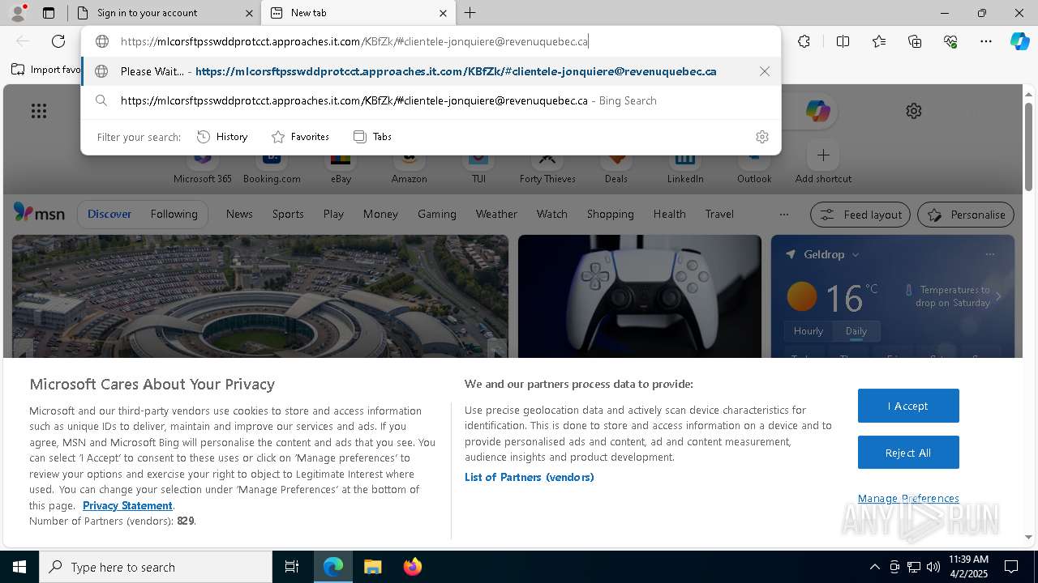Open the Weather category tab
Screen dimensions: 1038x583
tap(496, 215)
